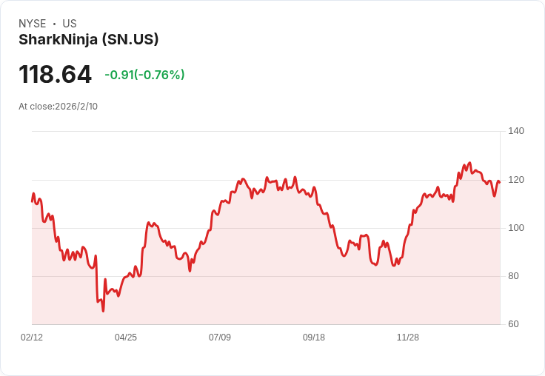The width and height of the screenshot is (545, 376).
Task: Click the 07/09 date marker
Action: pyautogui.click(x=220, y=338)
